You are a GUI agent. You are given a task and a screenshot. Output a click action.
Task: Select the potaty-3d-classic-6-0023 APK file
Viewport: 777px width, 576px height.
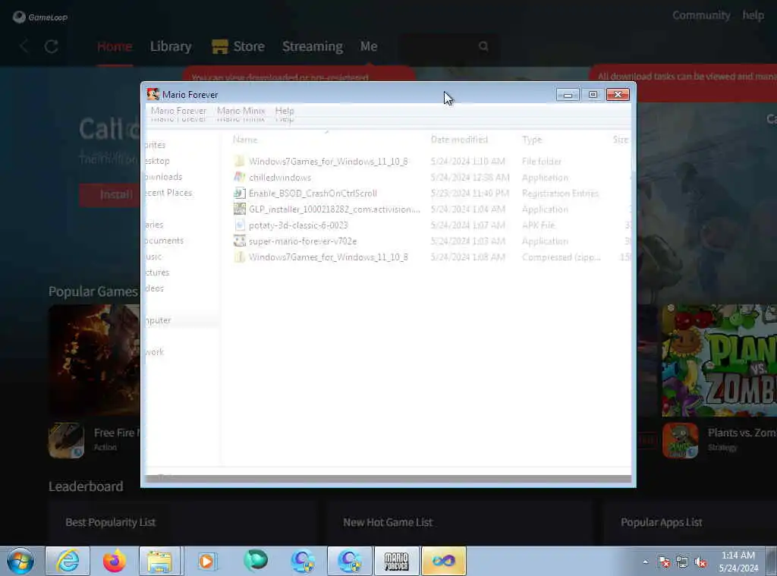point(298,225)
